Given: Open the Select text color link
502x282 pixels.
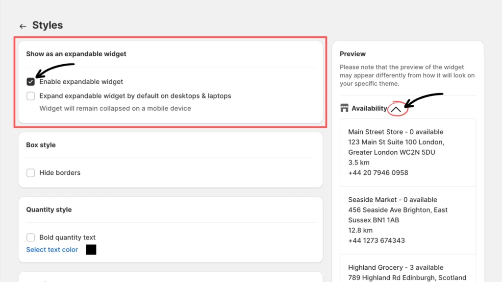Looking at the screenshot, I should [x=52, y=250].
